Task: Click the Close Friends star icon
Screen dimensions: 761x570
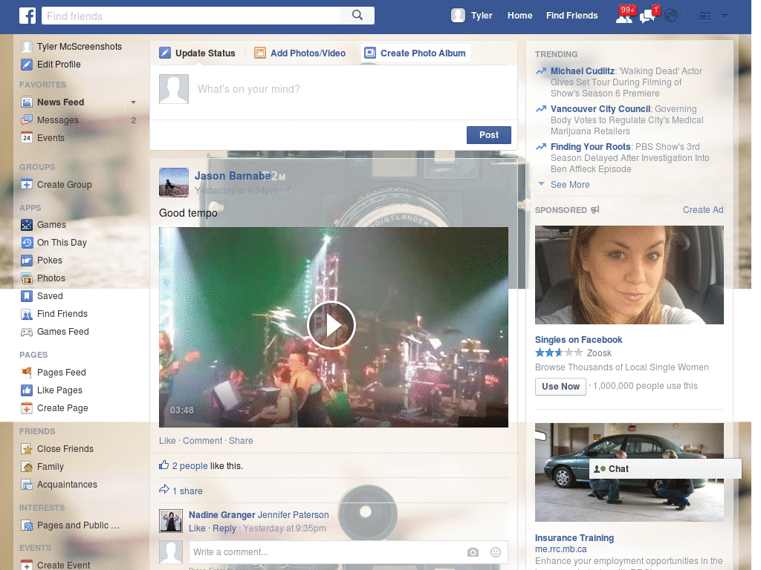Action: [x=27, y=449]
